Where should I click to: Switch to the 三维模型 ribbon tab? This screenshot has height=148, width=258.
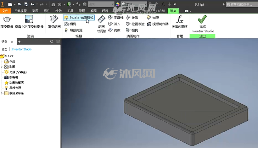(x=20, y=11)
